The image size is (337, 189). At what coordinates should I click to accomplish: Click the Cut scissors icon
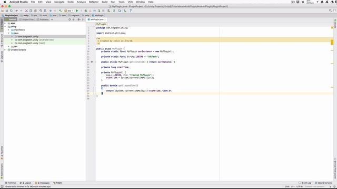[26, 10]
